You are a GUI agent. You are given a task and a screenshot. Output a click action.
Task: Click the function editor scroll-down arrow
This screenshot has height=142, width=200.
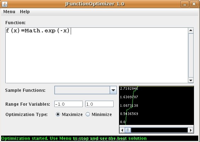[x=191, y=80]
